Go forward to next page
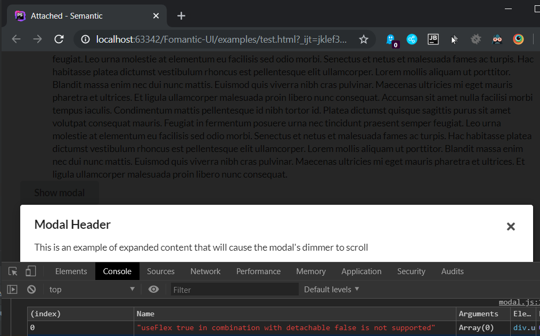 click(x=37, y=39)
